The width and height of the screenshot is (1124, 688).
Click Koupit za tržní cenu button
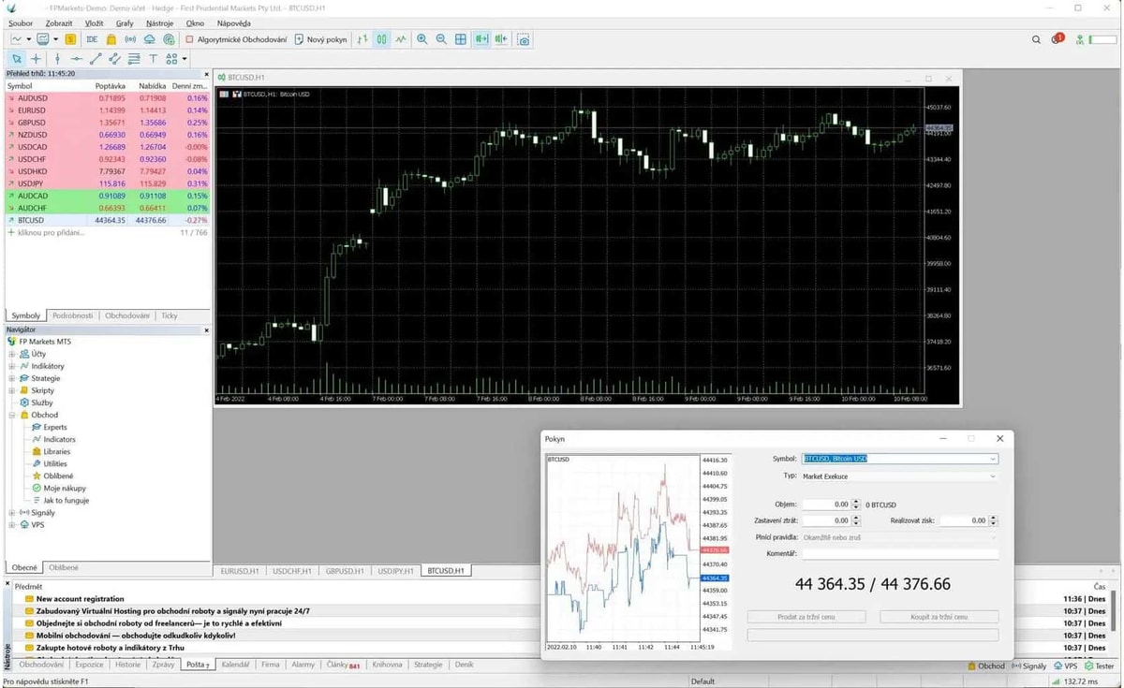[939, 617]
